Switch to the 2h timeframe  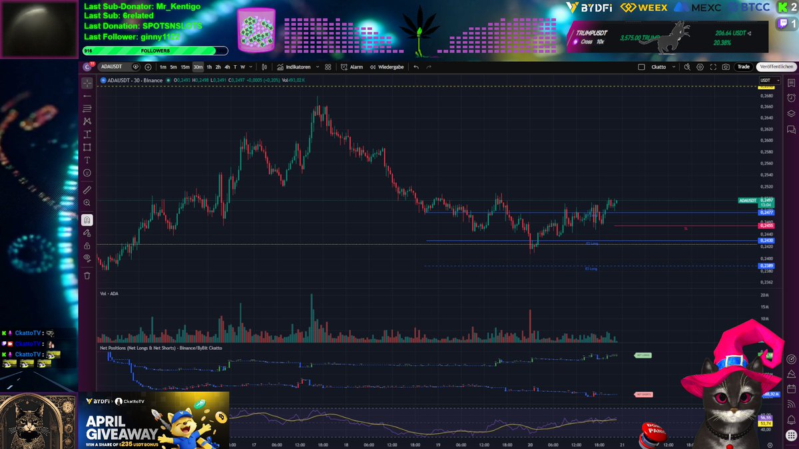[218, 67]
